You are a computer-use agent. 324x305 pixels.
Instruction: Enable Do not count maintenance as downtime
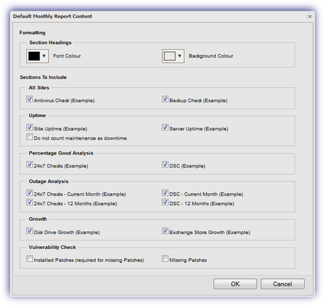30,137
